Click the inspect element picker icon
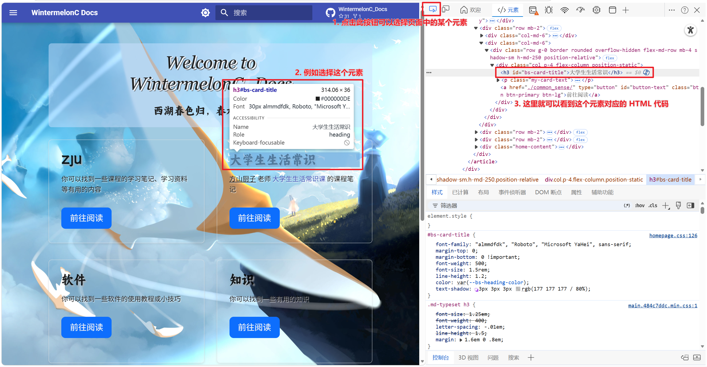 [x=432, y=10]
